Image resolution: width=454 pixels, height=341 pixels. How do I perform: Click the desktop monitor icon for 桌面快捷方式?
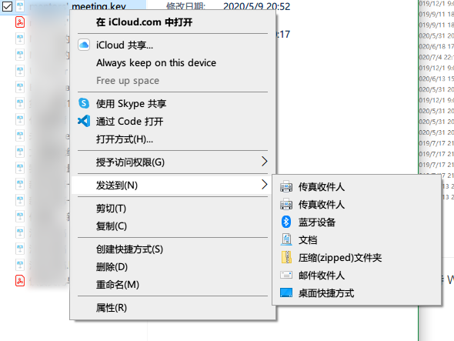286,293
